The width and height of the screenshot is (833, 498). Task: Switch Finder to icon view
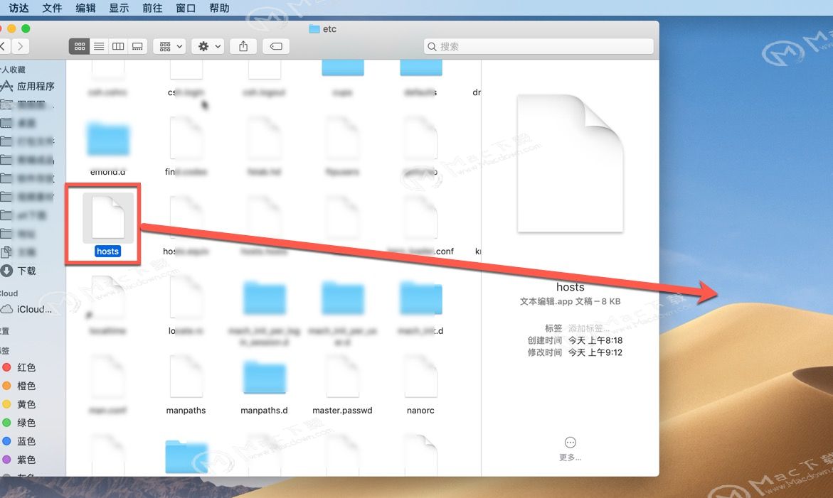(x=80, y=46)
